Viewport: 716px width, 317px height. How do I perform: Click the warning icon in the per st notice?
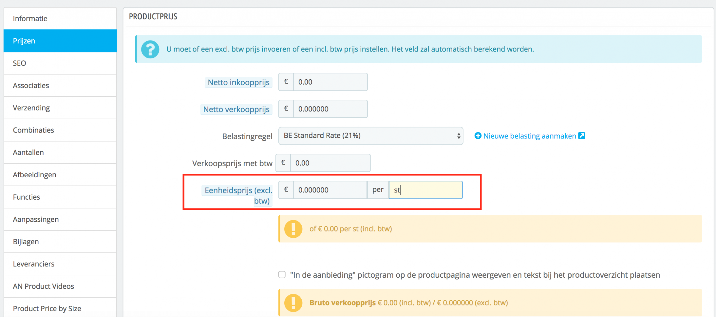[293, 229]
